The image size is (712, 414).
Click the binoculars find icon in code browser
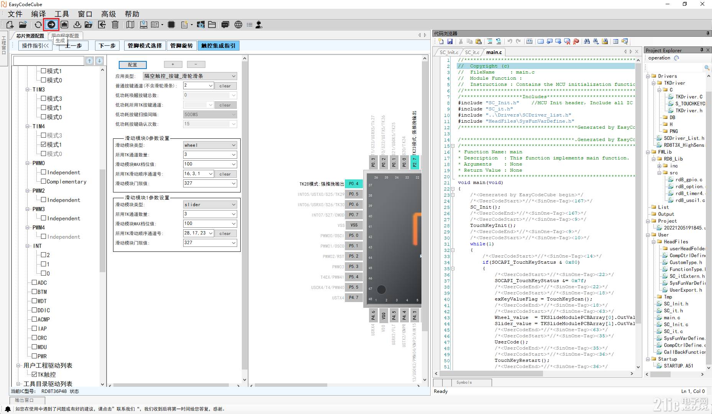tap(587, 41)
